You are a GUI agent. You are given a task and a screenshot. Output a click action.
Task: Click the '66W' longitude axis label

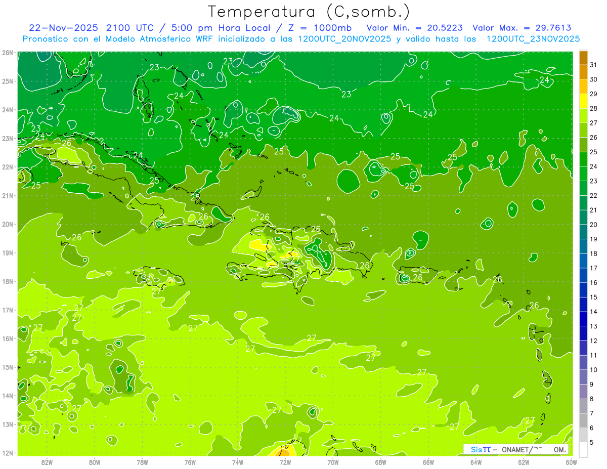click(x=428, y=462)
